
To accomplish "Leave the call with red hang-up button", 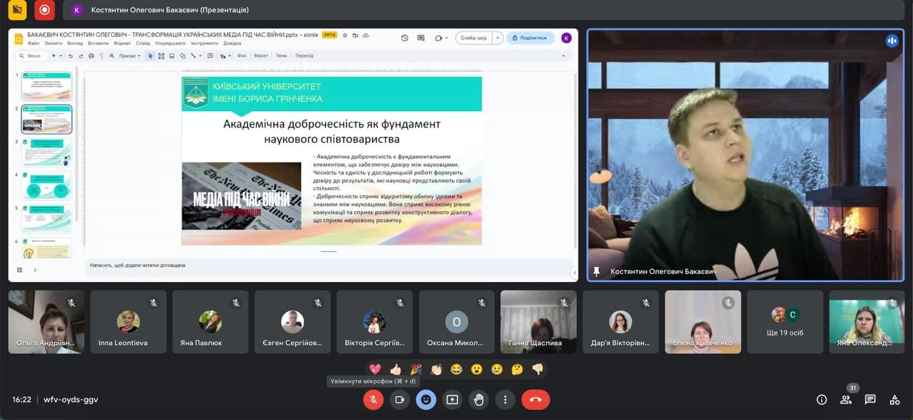I will (535, 400).
